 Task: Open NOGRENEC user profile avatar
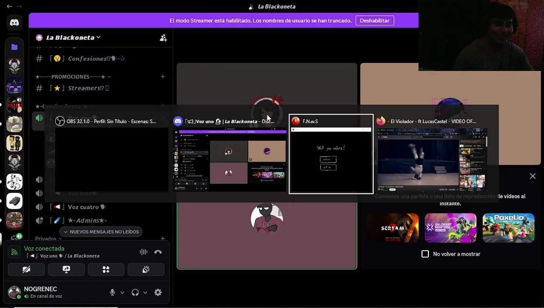tap(15, 292)
